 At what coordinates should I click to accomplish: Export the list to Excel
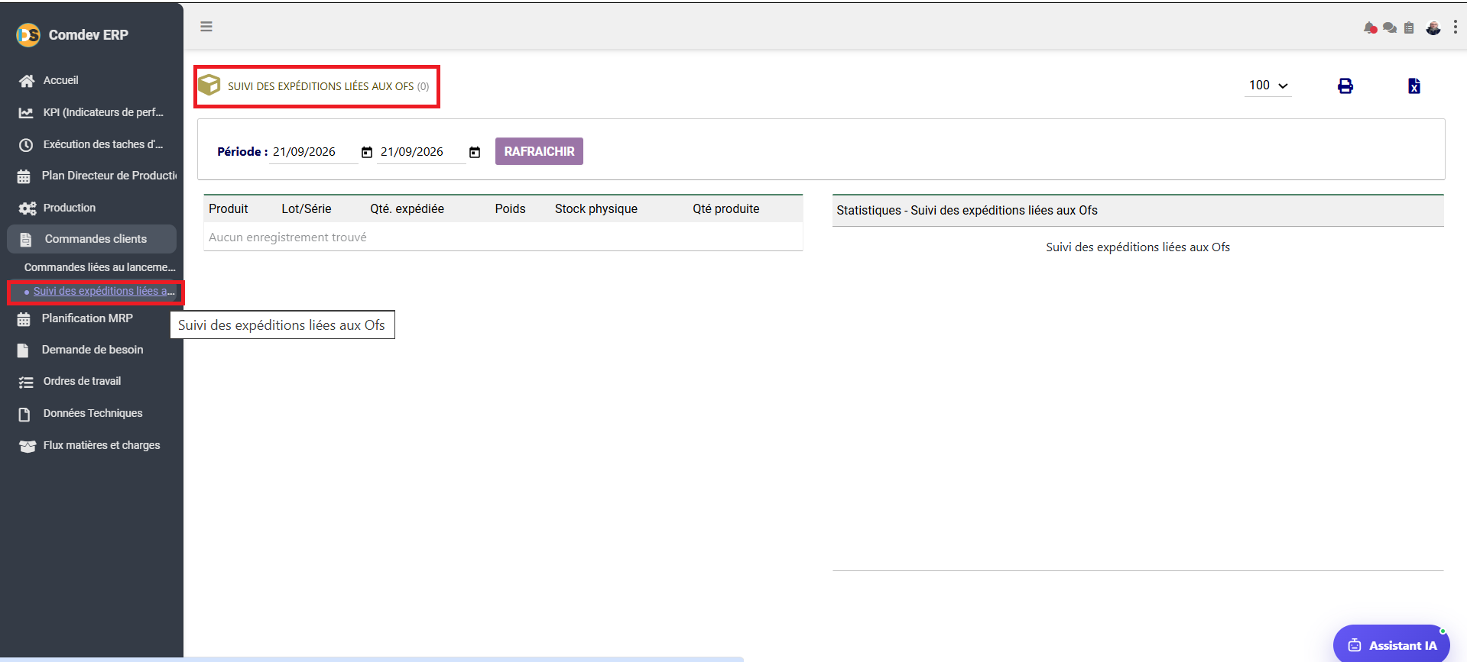[x=1414, y=86]
